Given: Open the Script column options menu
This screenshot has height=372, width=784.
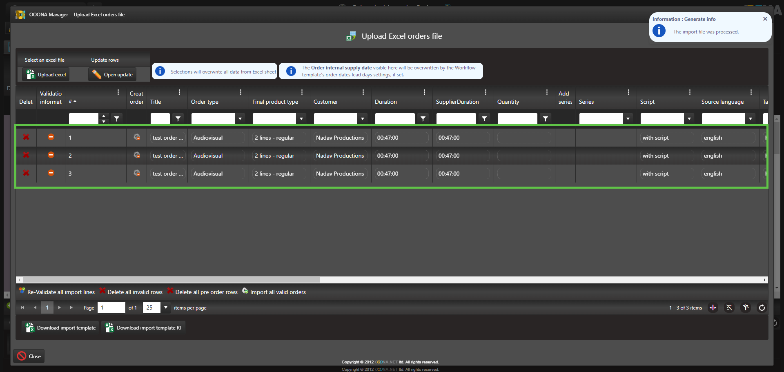Looking at the screenshot, I should 690,92.
